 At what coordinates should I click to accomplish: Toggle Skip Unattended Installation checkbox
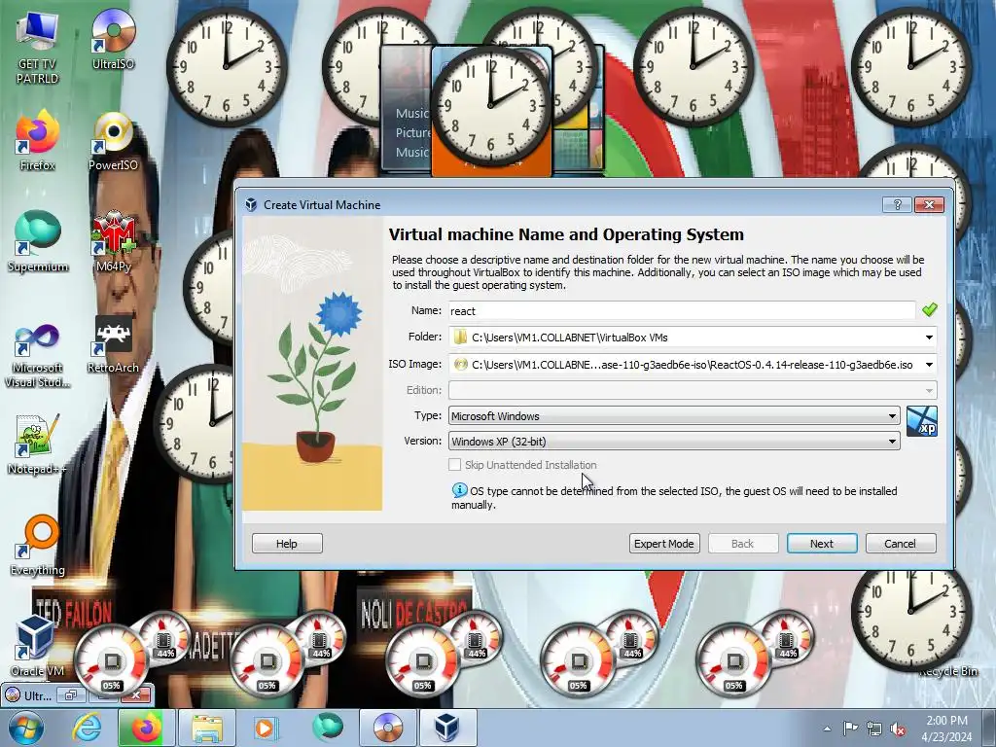click(455, 465)
